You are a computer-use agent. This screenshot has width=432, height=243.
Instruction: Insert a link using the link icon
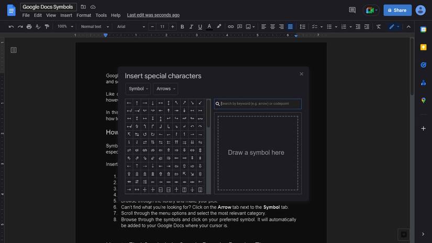(231, 27)
